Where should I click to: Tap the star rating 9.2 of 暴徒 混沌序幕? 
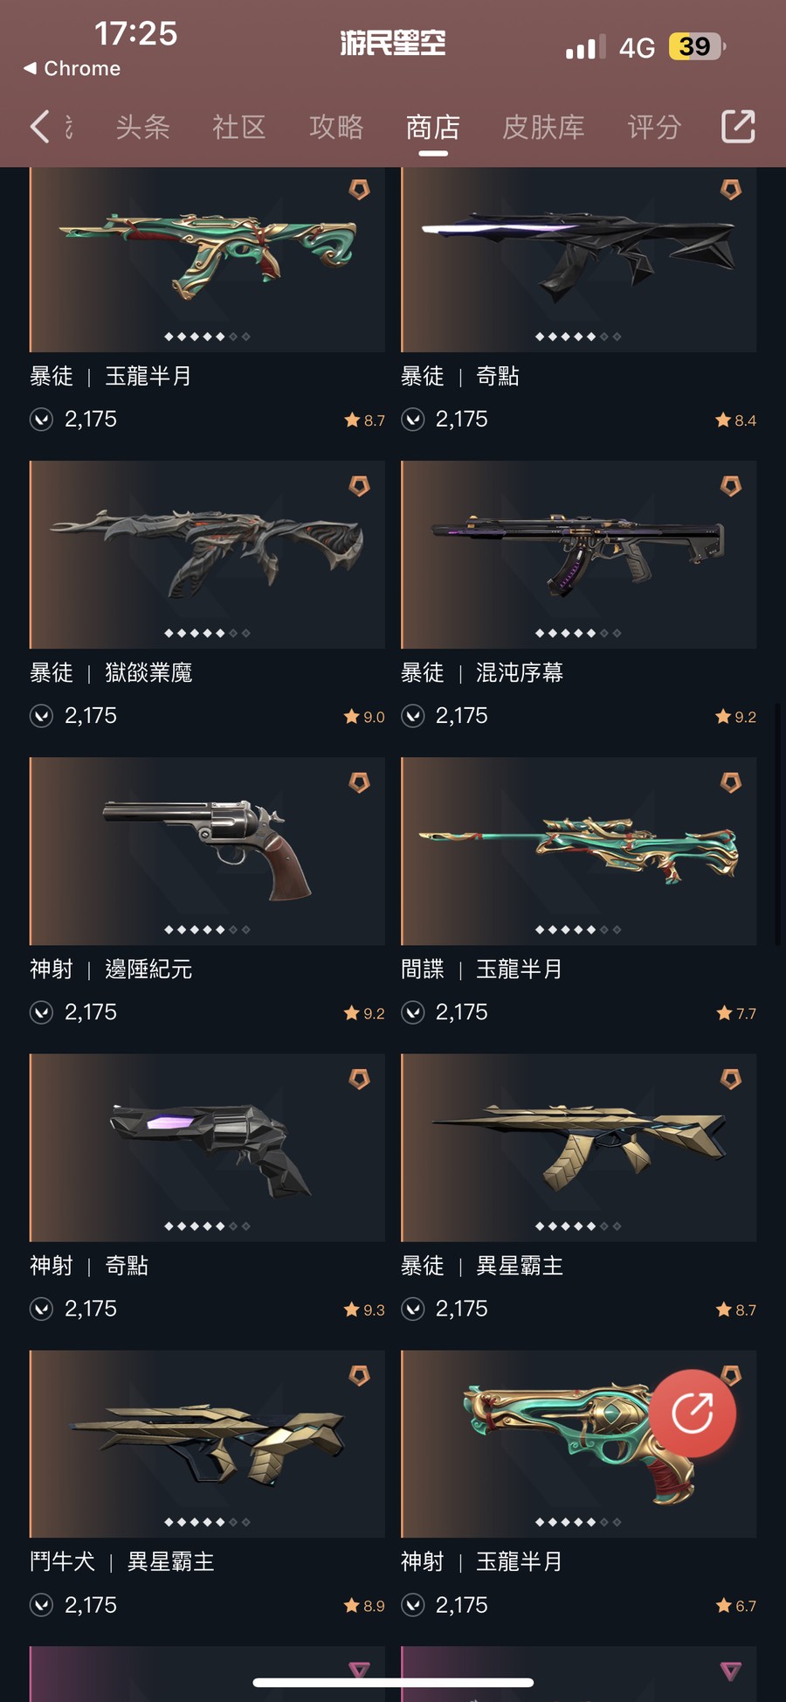(735, 717)
